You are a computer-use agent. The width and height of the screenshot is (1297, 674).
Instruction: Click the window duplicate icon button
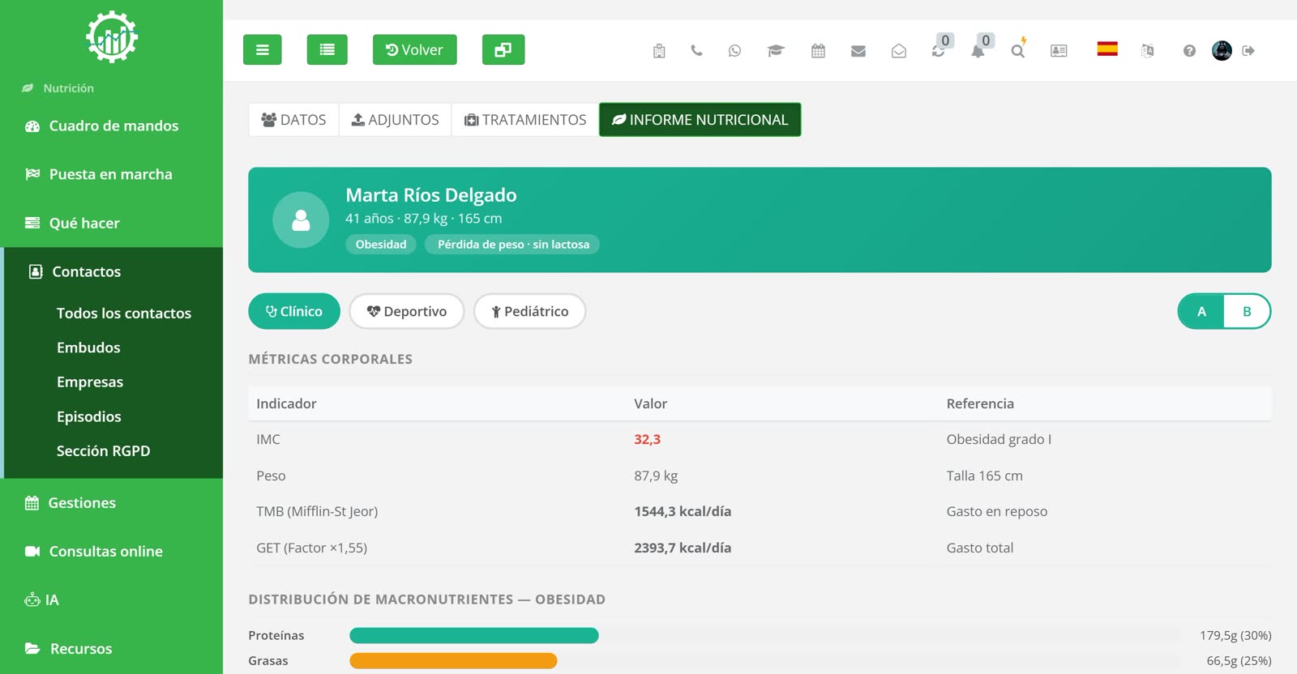click(x=503, y=49)
